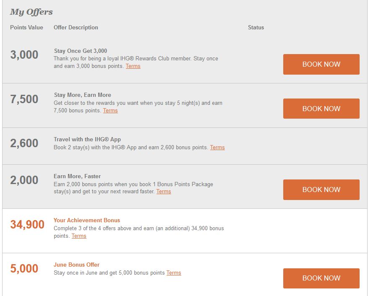Click the My Offers heading

31,12
